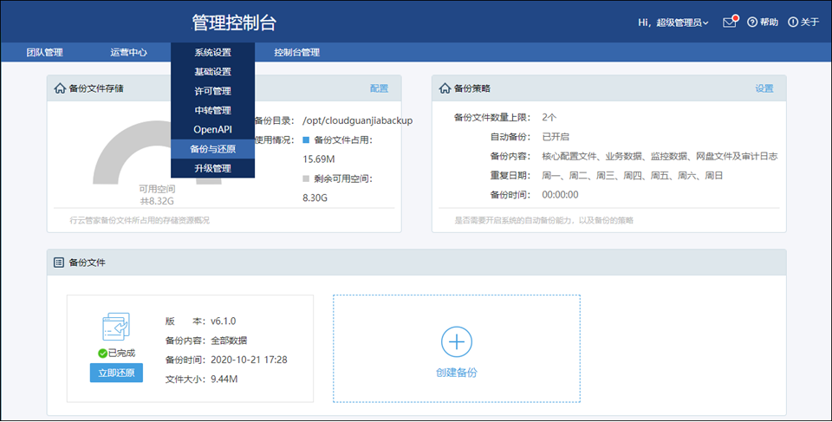Click the list icon beside 备份文件

59,263
